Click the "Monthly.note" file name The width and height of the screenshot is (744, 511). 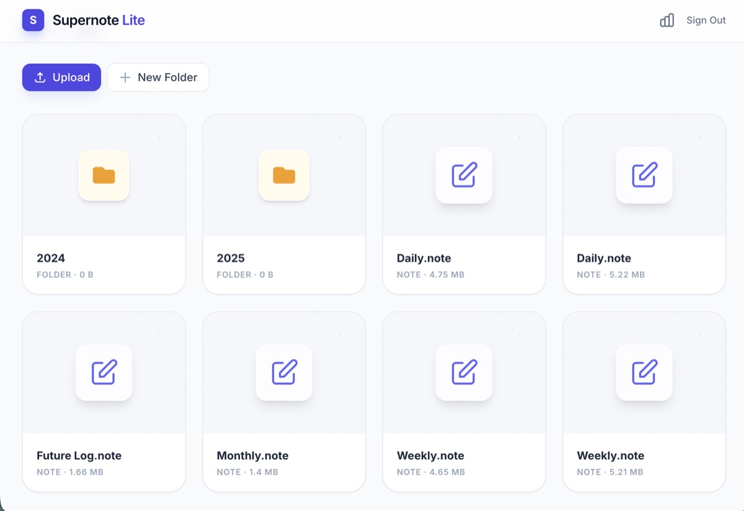(253, 456)
